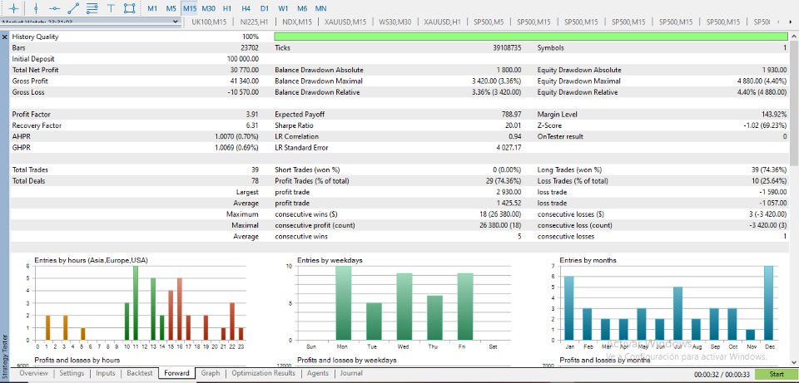The width and height of the screenshot is (799, 383).
Task: Expand the Market Watch dropdown arrow
Action: point(176,22)
